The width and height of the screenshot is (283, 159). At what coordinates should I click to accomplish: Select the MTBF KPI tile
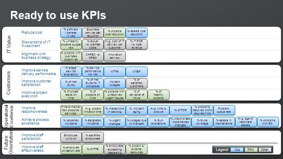(137, 71)
